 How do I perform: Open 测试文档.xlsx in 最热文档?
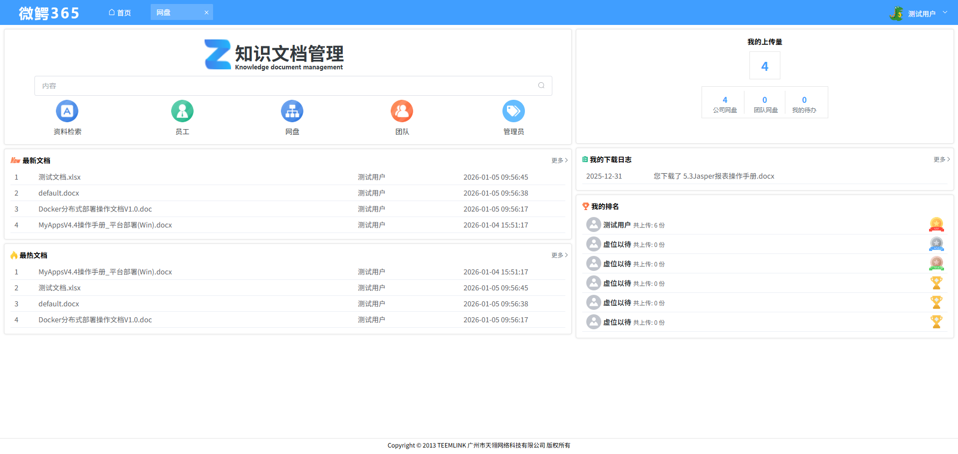59,288
